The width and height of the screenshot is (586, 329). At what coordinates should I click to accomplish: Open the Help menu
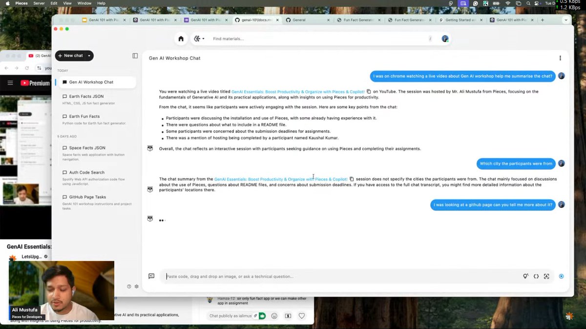101,3
